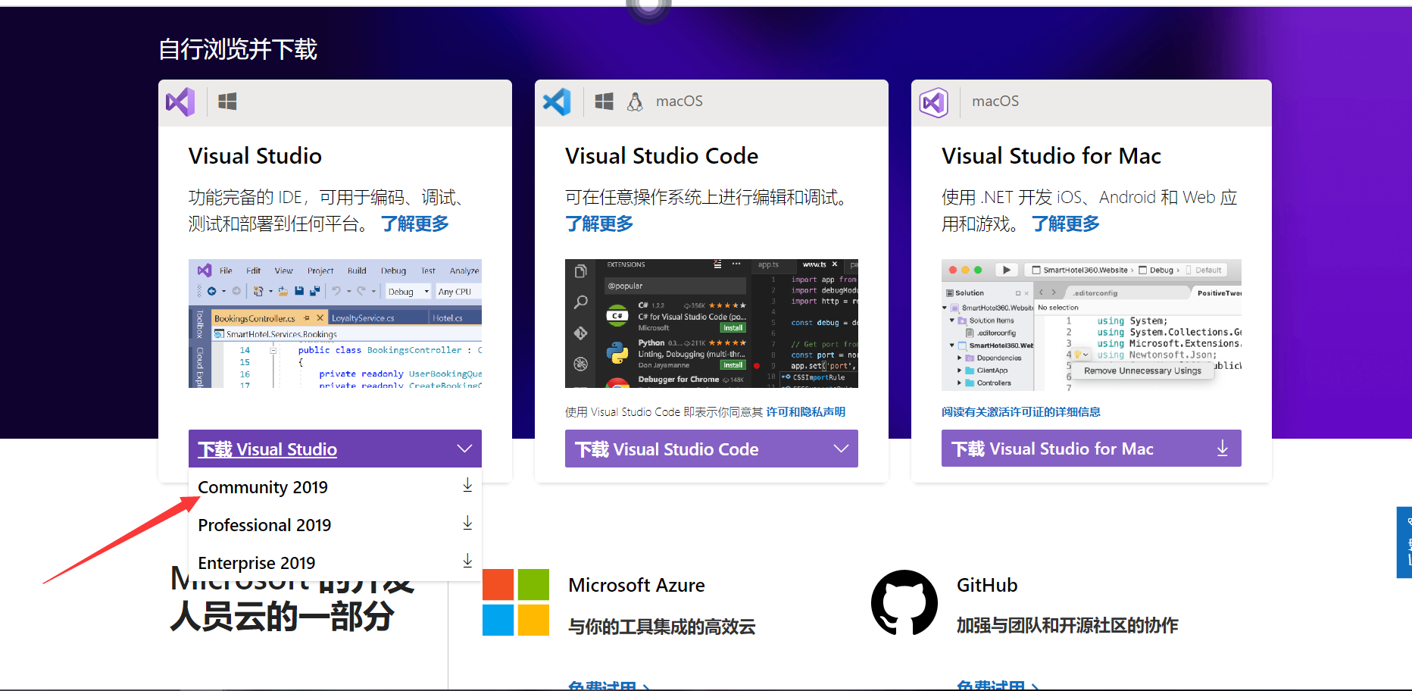1412x691 pixels.
Task: Click the blue Visual Studio Code logo icon
Action: [x=557, y=102]
